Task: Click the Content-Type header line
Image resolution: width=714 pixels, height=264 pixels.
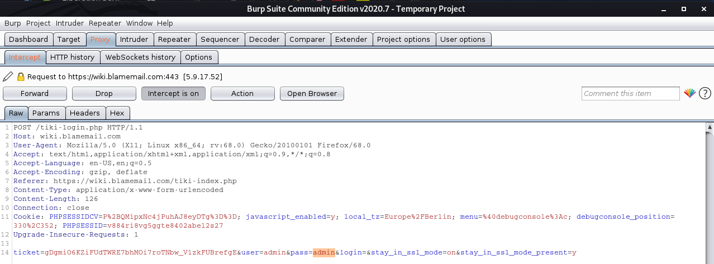Action: click(x=118, y=190)
